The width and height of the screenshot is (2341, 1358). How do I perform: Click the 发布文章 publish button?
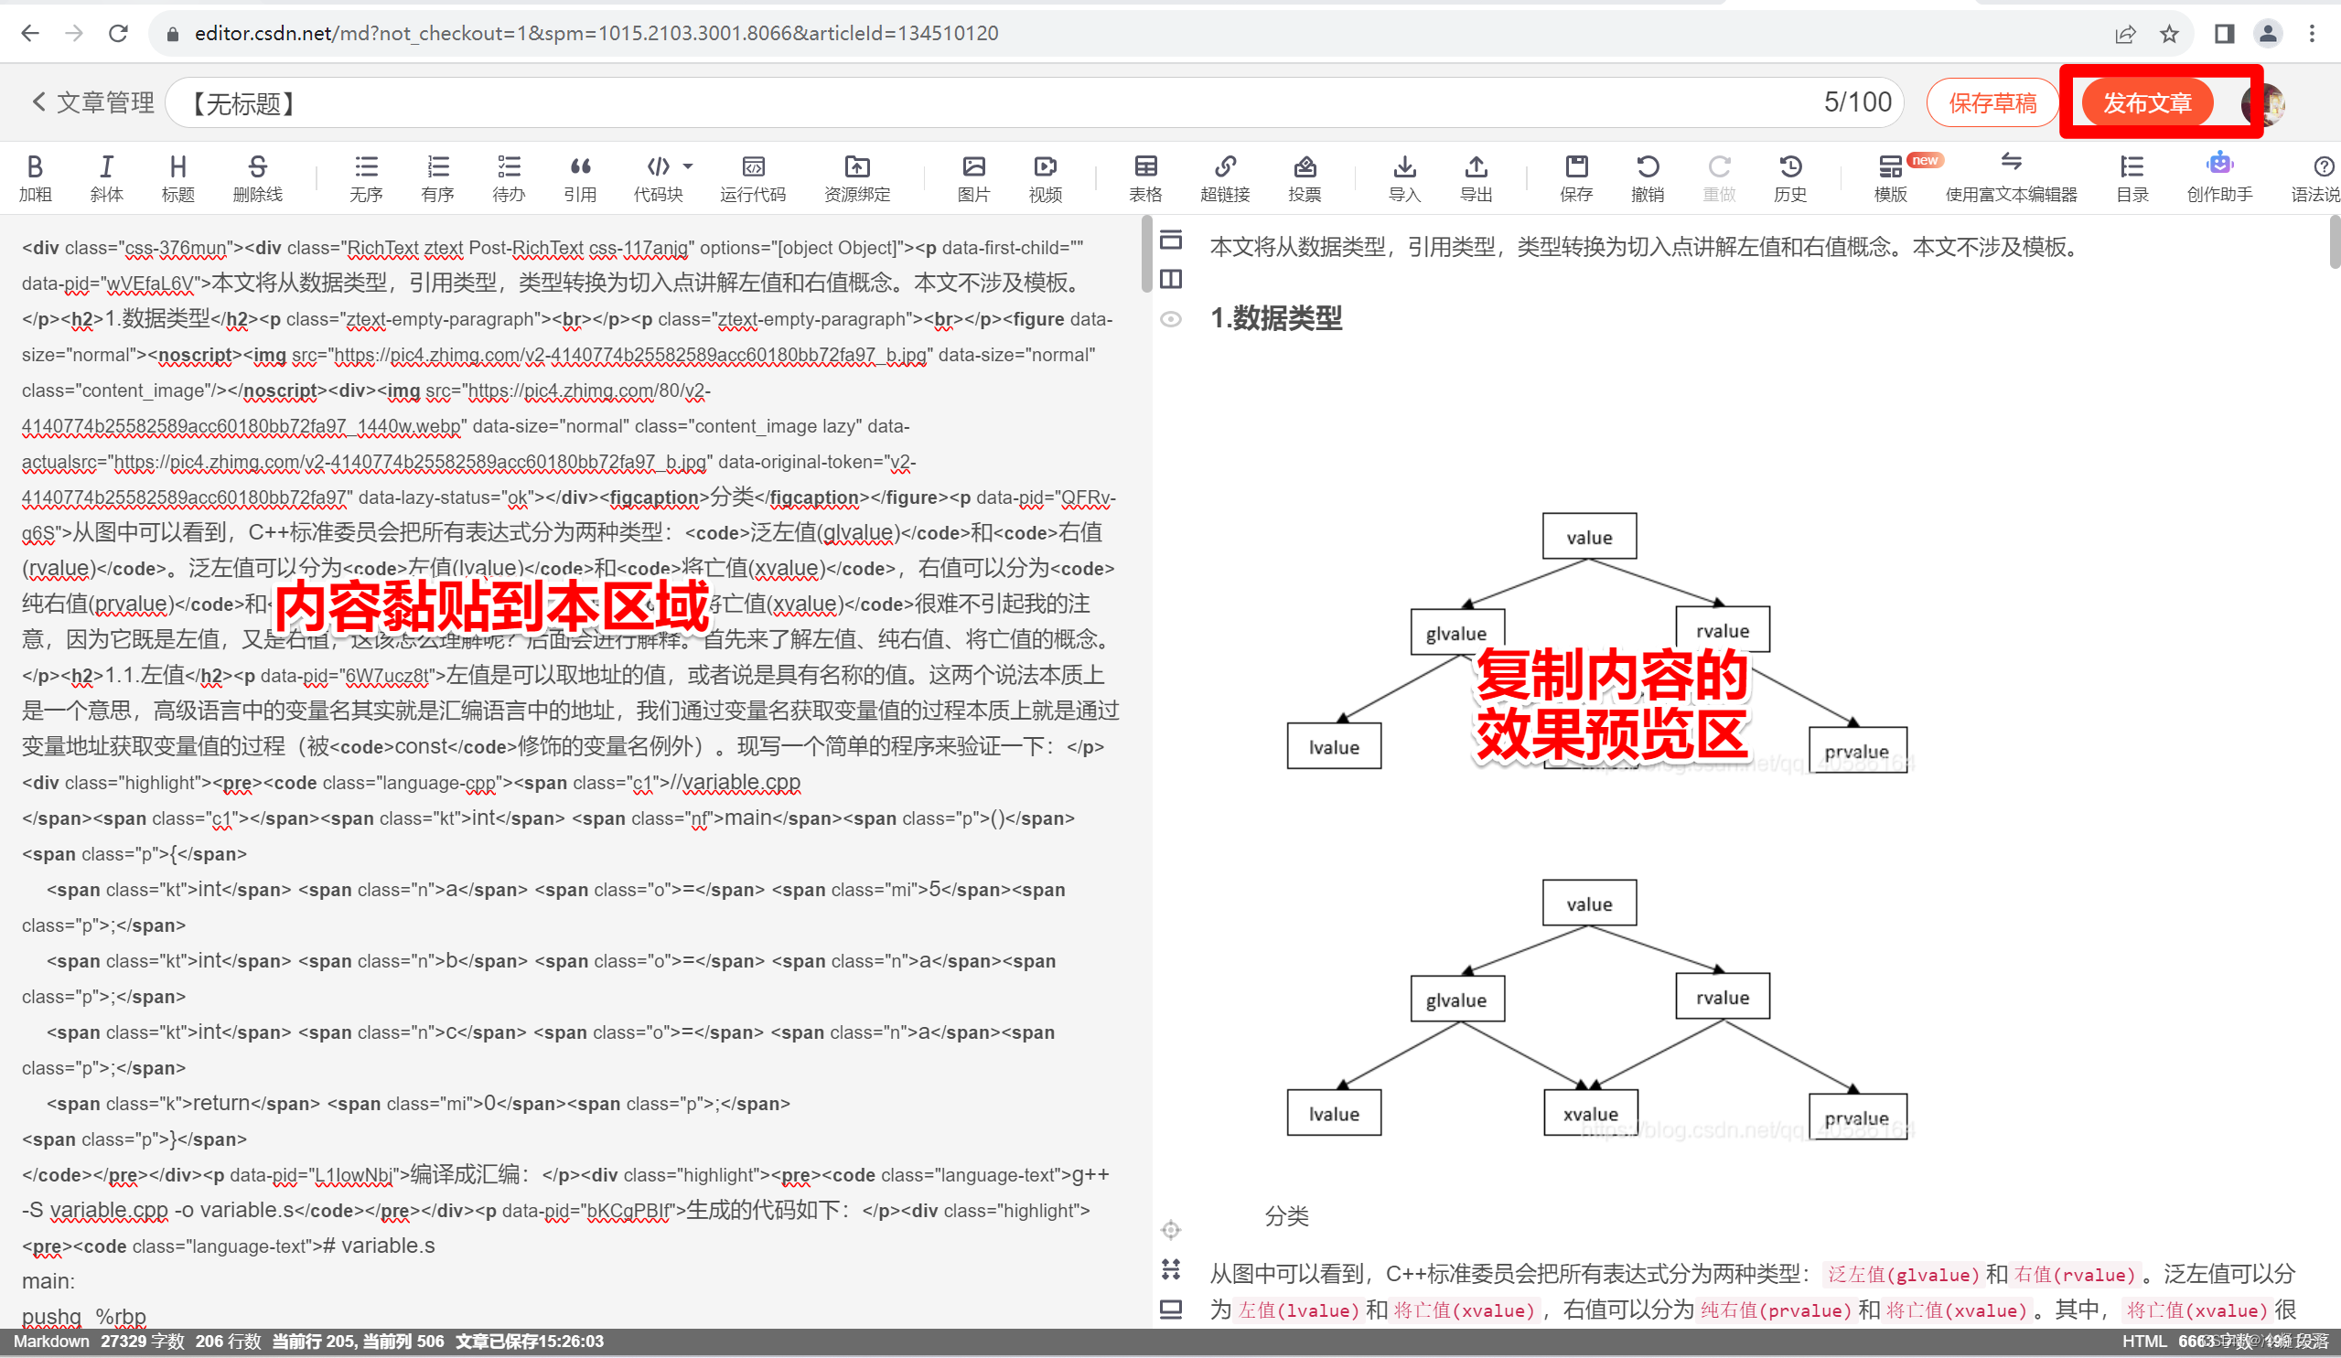(2146, 103)
